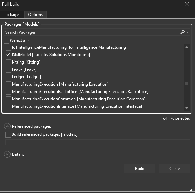
Task: Enable Build referenced packages [models]
Action: point(8,135)
